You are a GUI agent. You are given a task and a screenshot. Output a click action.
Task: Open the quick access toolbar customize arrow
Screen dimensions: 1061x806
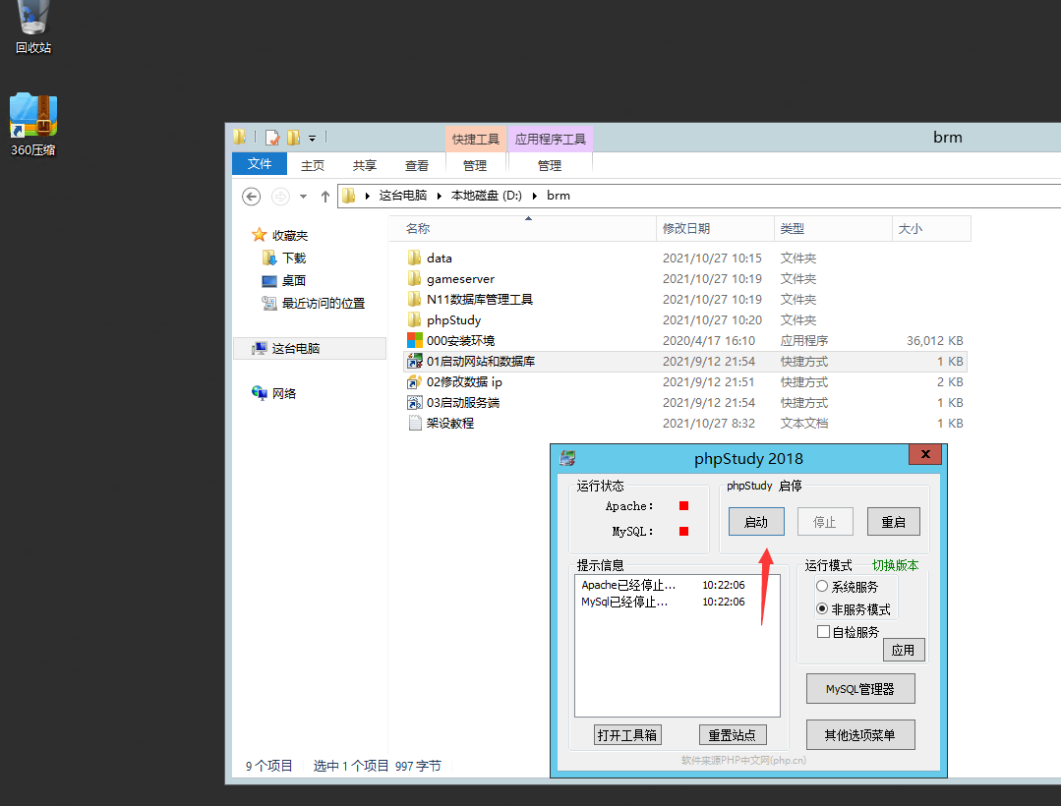tap(312, 139)
